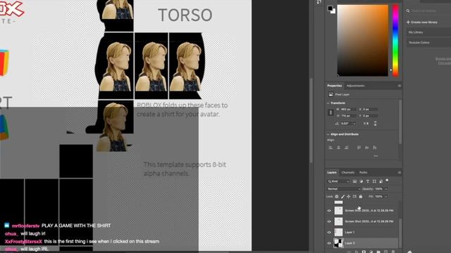Toggle filter for smart objects
Viewport: 451px width, 253px height.
point(381,181)
